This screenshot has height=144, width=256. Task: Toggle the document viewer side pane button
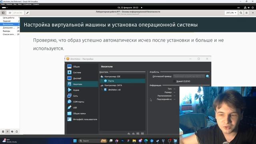pyautogui.click(x=3, y=13)
